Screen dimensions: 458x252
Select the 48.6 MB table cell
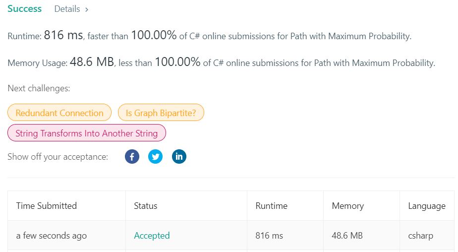coord(347,236)
